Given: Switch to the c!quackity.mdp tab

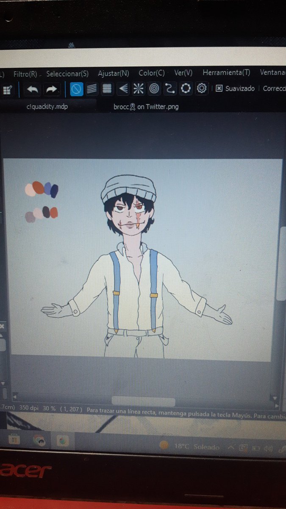Looking at the screenshot, I should pos(47,107).
